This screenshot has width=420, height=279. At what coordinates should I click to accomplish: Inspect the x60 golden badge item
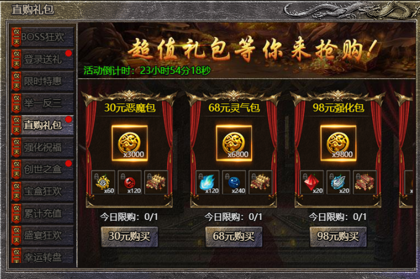[x=104, y=182]
